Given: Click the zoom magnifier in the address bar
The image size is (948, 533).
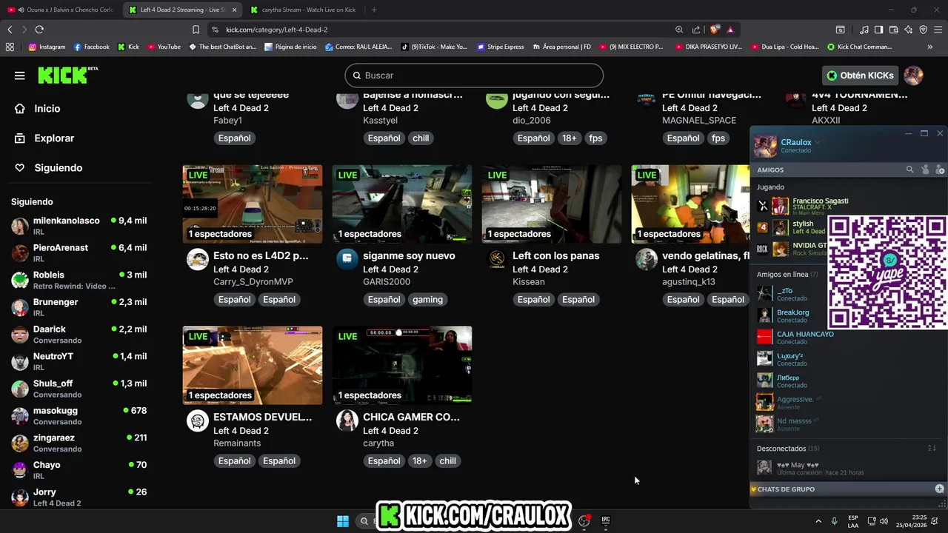Looking at the screenshot, I should tap(679, 30).
